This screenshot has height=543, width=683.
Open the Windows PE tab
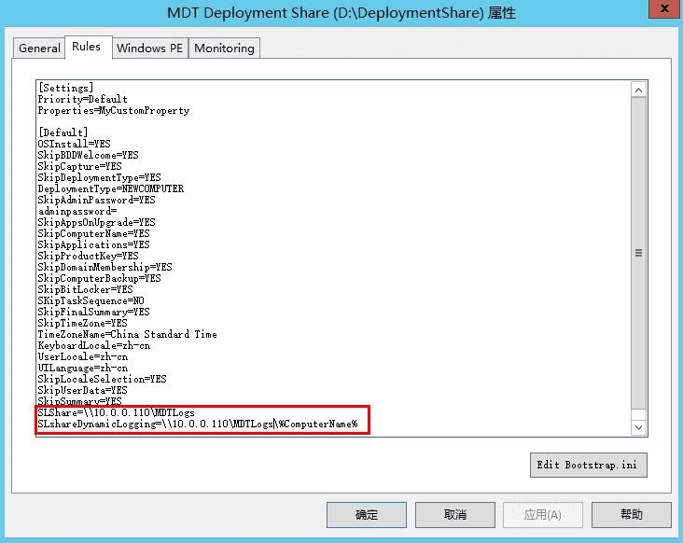[150, 48]
